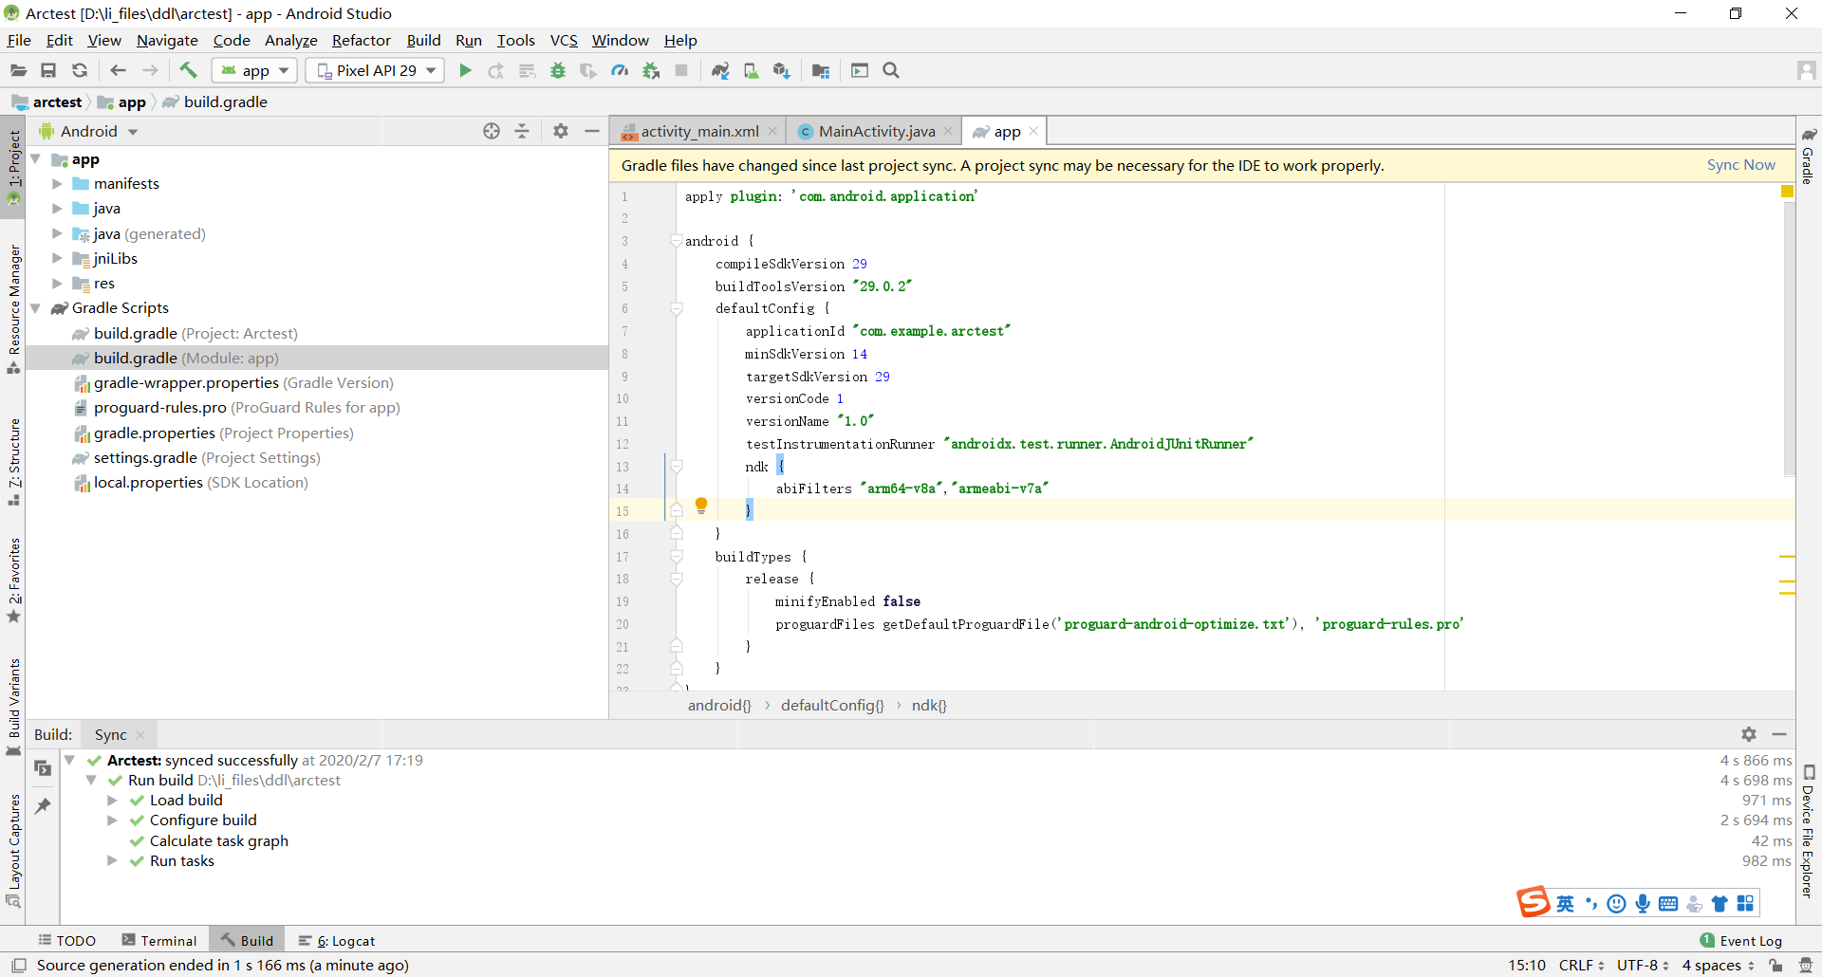Click Select Opened File target icon in Project panel
Image resolution: width=1822 pixels, height=977 pixels.
(x=492, y=131)
